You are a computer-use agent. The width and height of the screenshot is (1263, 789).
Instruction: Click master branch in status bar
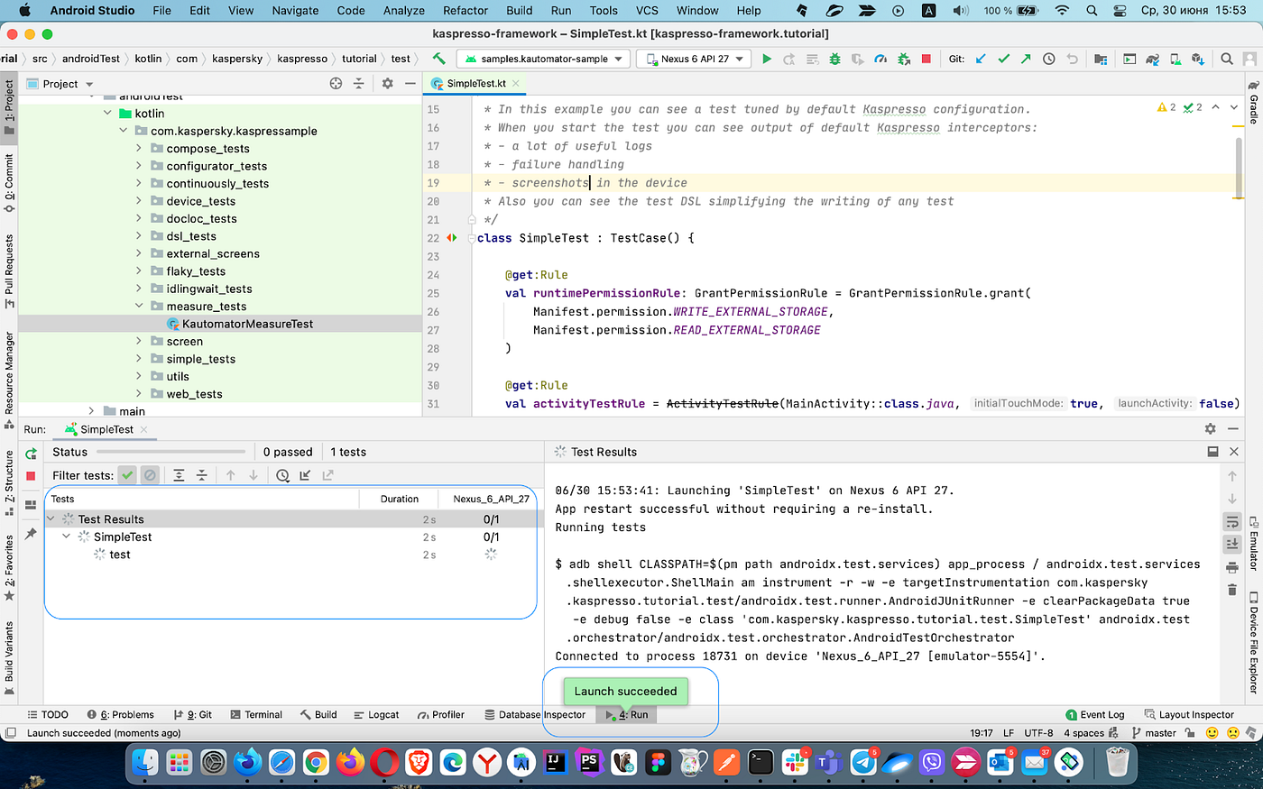[1154, 733]
